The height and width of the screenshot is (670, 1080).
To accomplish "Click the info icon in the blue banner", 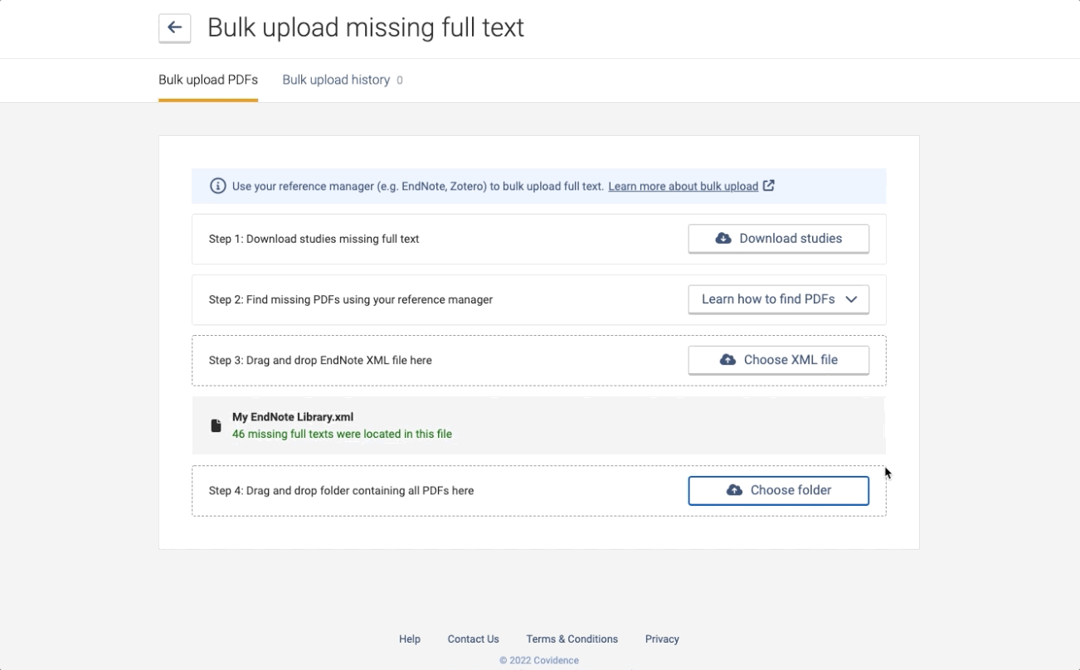I will point(217,186).
